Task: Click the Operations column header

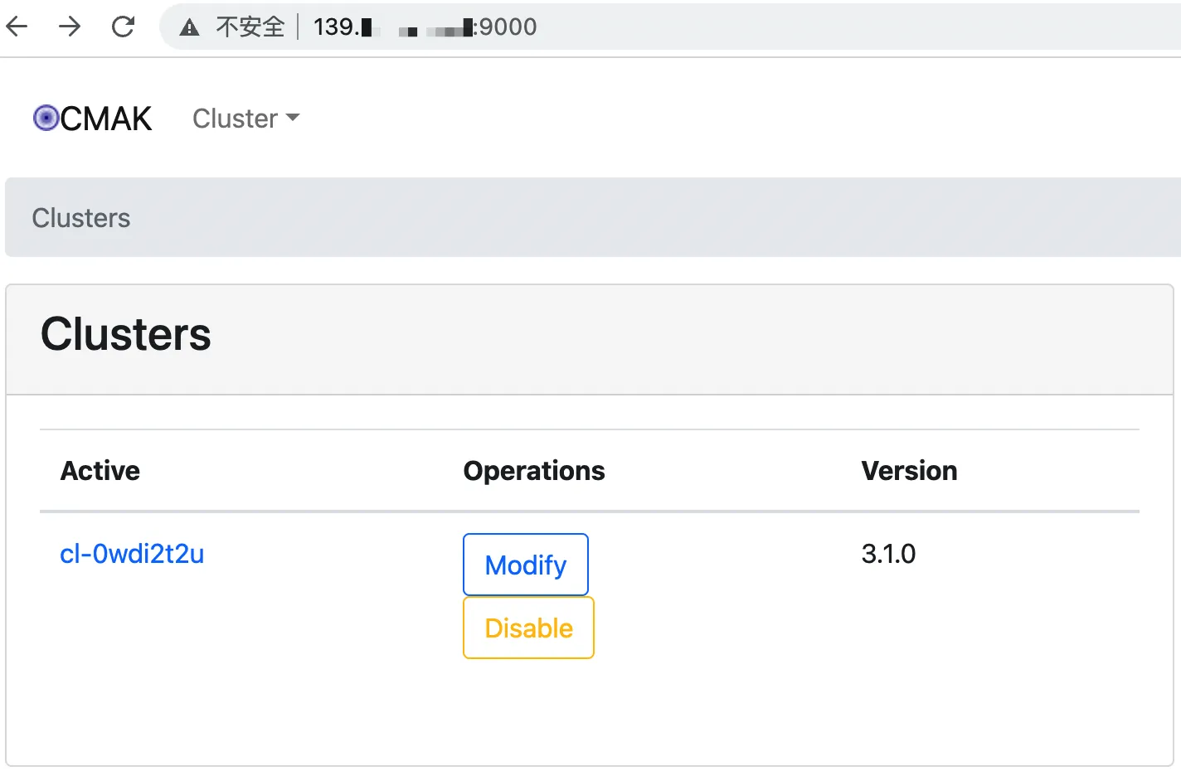Action: click(534, 471)
